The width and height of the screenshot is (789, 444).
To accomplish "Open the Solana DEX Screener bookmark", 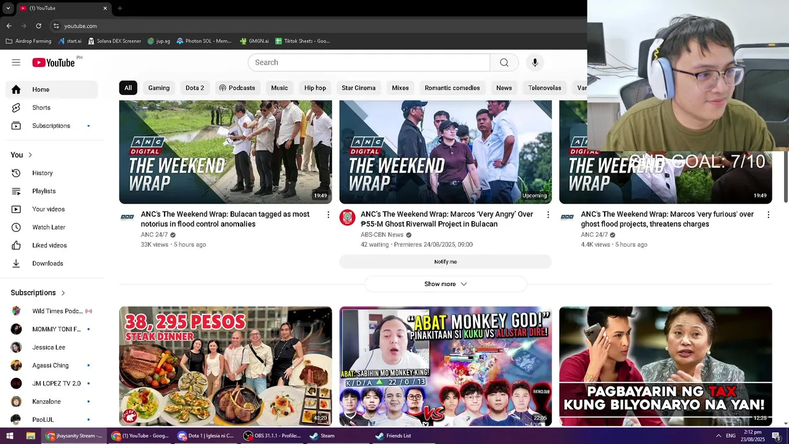I will point(115,41).
